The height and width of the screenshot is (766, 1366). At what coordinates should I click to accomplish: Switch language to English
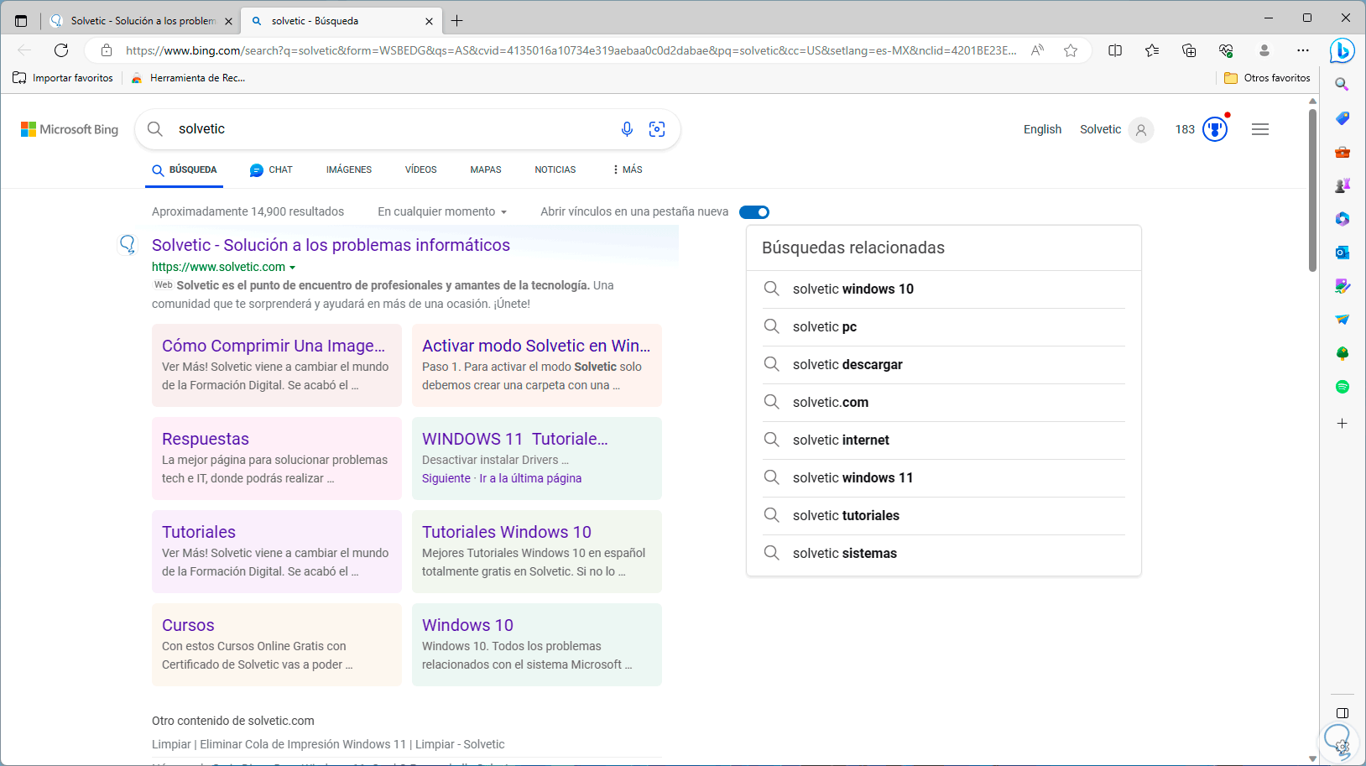coord(1042,129)
